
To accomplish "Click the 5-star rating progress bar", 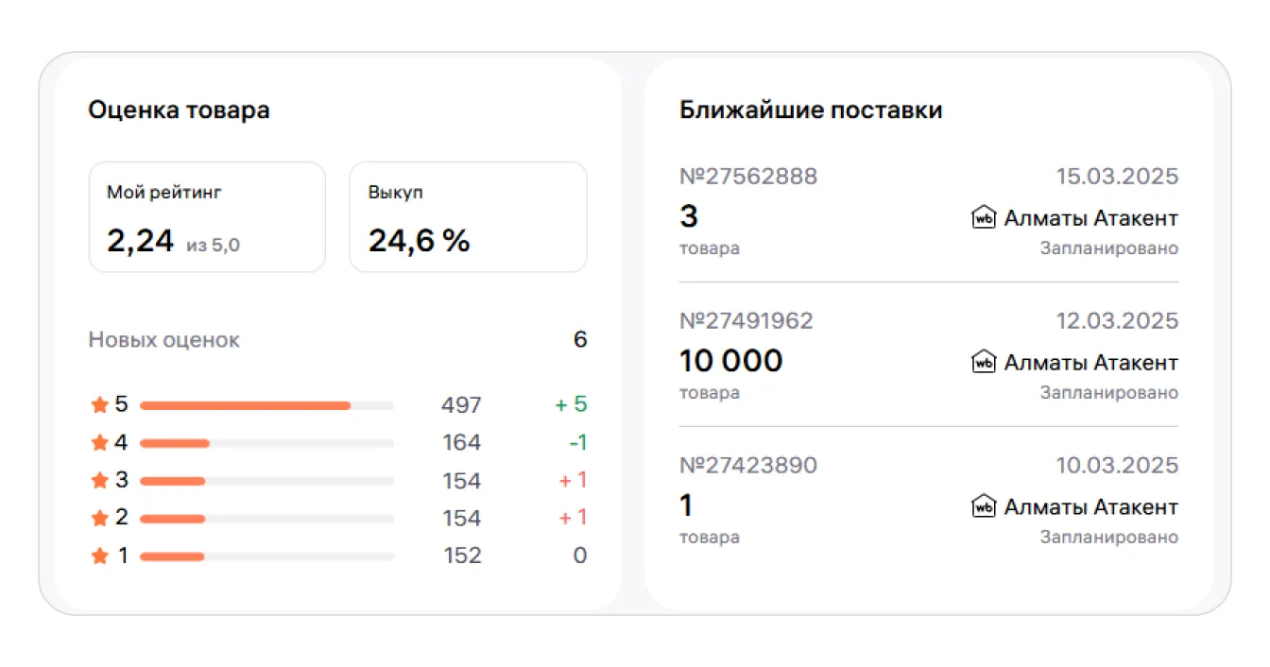I will pyautogui.click(x=266, y=406).
